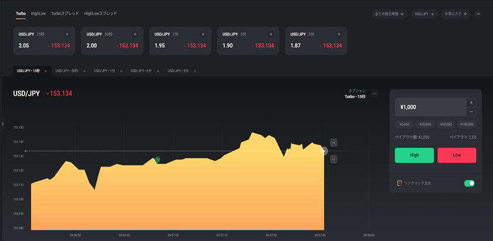Favorite the USD/JPY 15秒 card star
This screenshot has width=493, height=241.
coord(67,35)
